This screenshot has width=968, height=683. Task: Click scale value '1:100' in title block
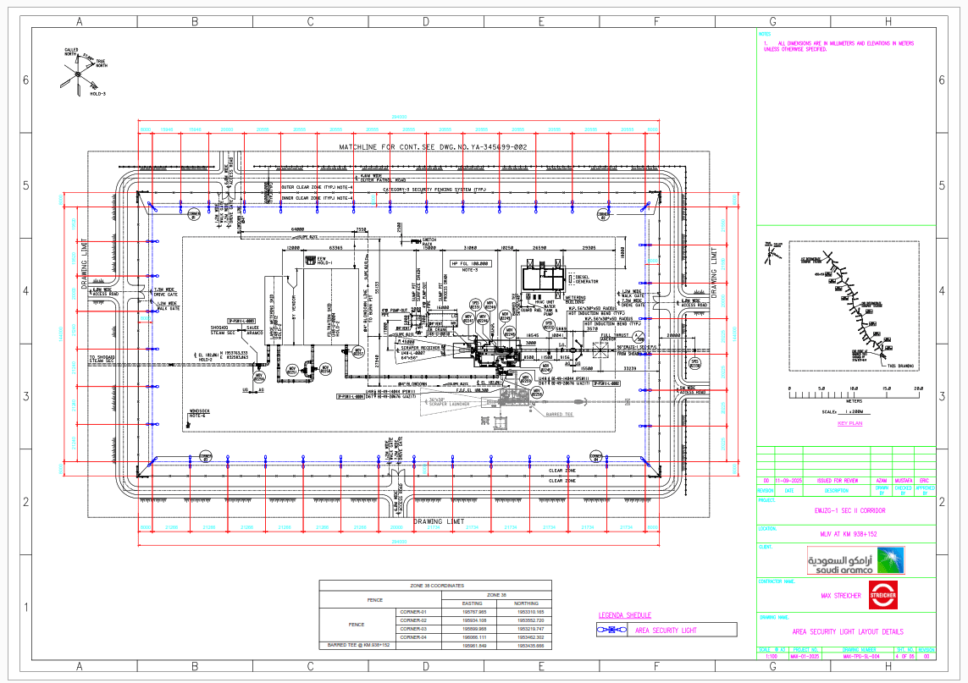(771, 657)
